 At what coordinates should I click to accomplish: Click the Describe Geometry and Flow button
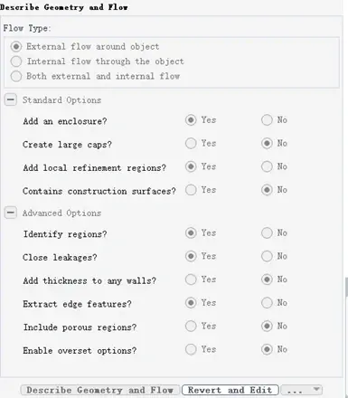pyautogui.click(x=100, y=390)
